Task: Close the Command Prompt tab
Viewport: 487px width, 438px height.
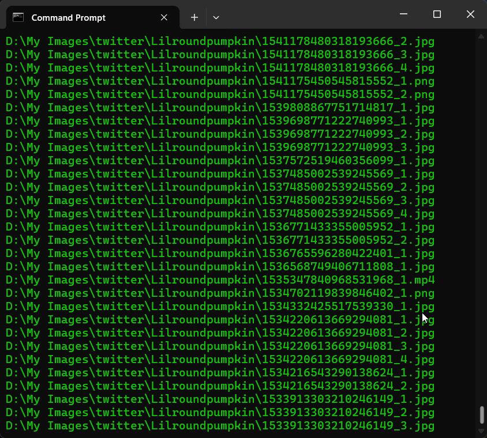Action: coord(164,17)
